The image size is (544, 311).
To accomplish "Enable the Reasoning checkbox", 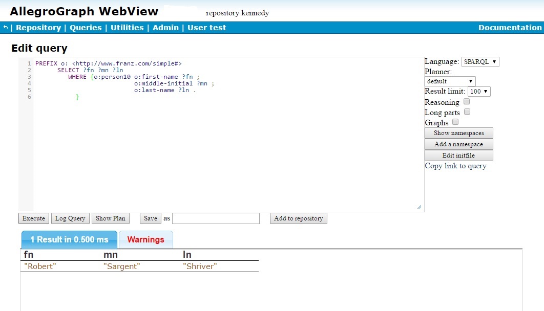I will 467,102.
